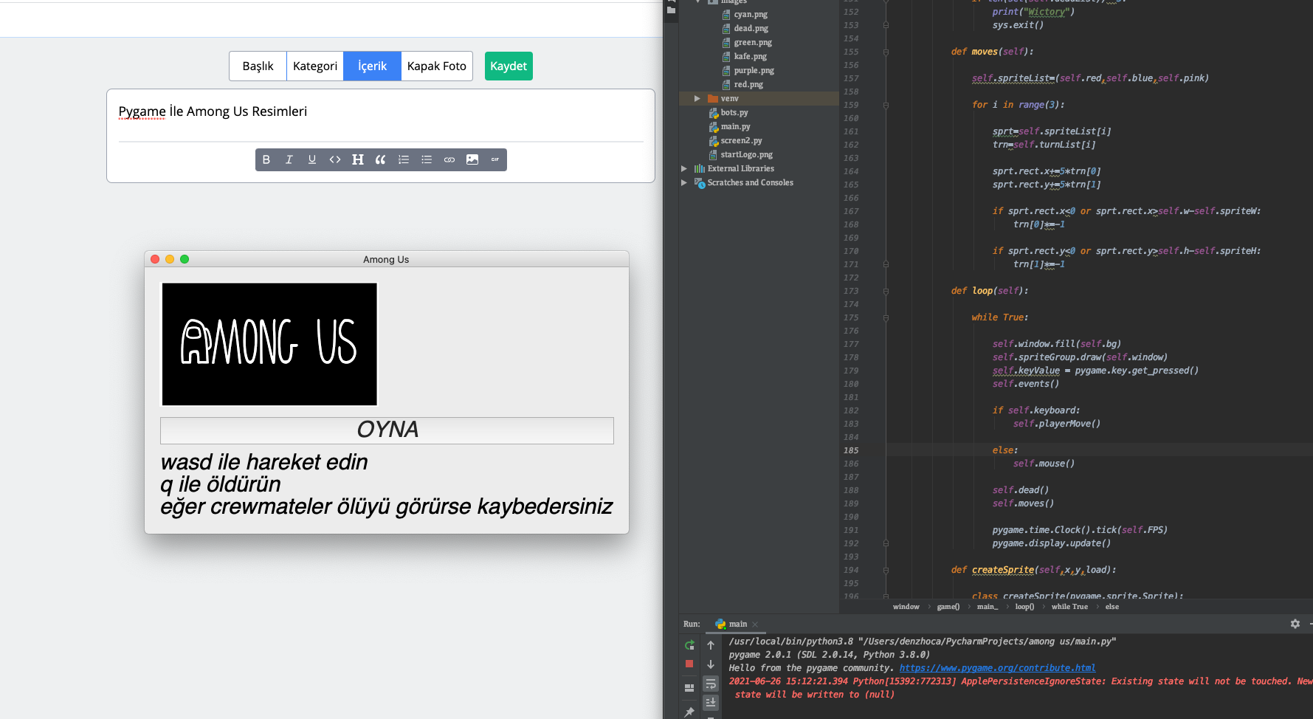The width and height of the screenshot is (1313, 719).
Task: Open the pygame.org contribute link in the console
Action: click(997, 668)
